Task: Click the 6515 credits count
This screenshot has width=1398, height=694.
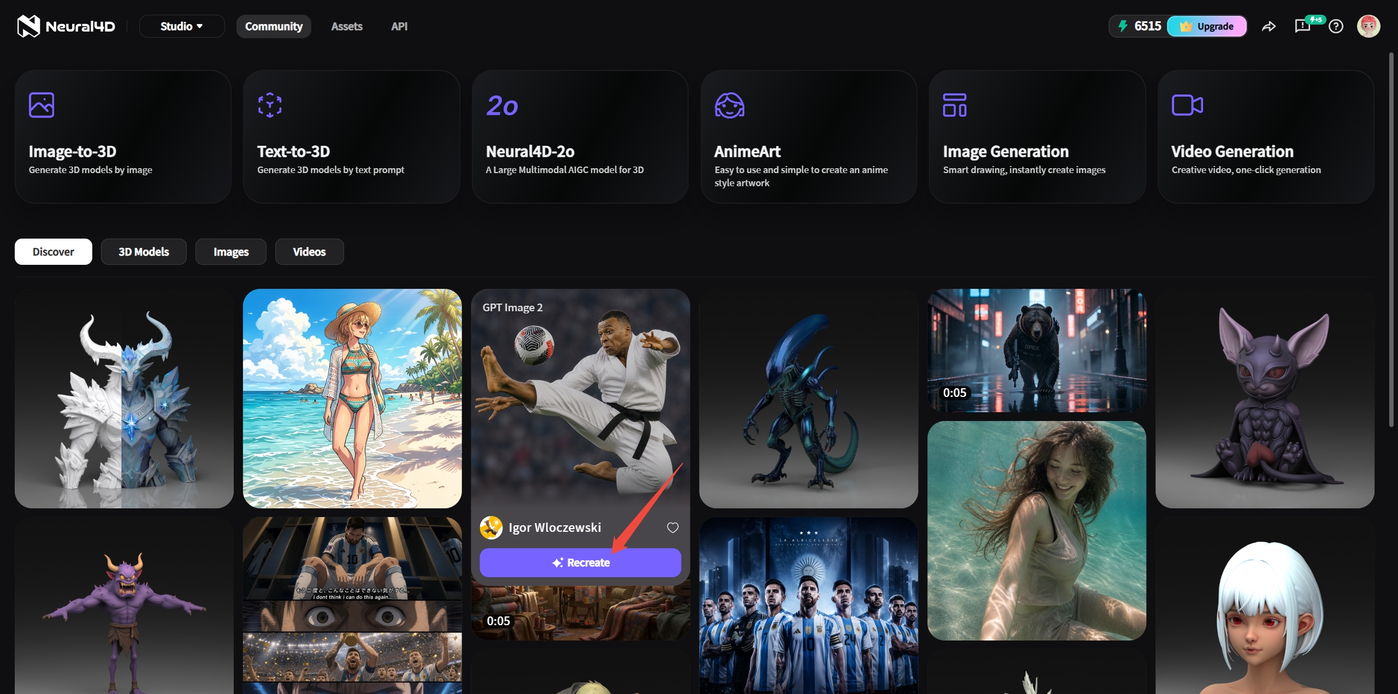Action: click(x=1147, y=26)
